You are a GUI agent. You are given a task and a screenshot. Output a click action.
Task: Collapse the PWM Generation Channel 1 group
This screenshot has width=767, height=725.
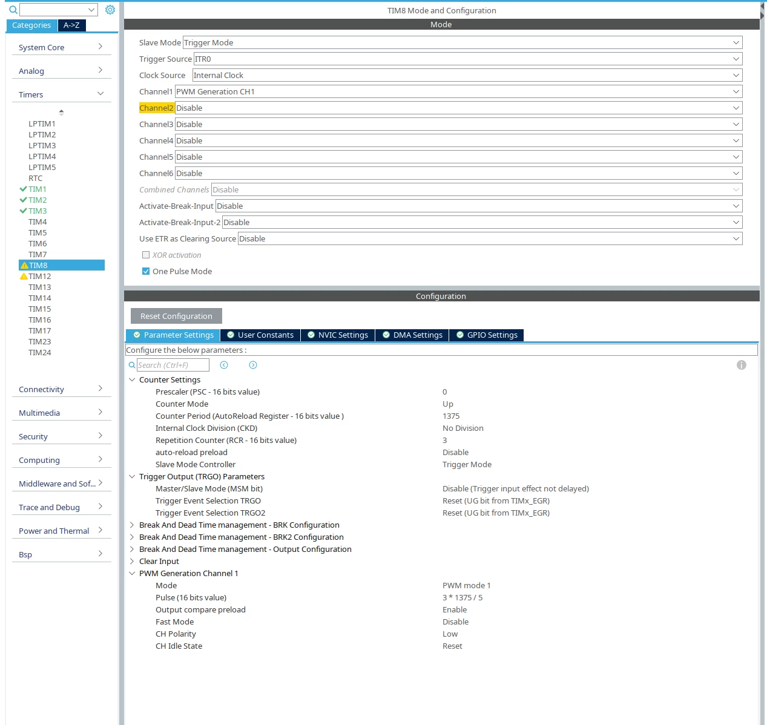[x=132, y=573]
